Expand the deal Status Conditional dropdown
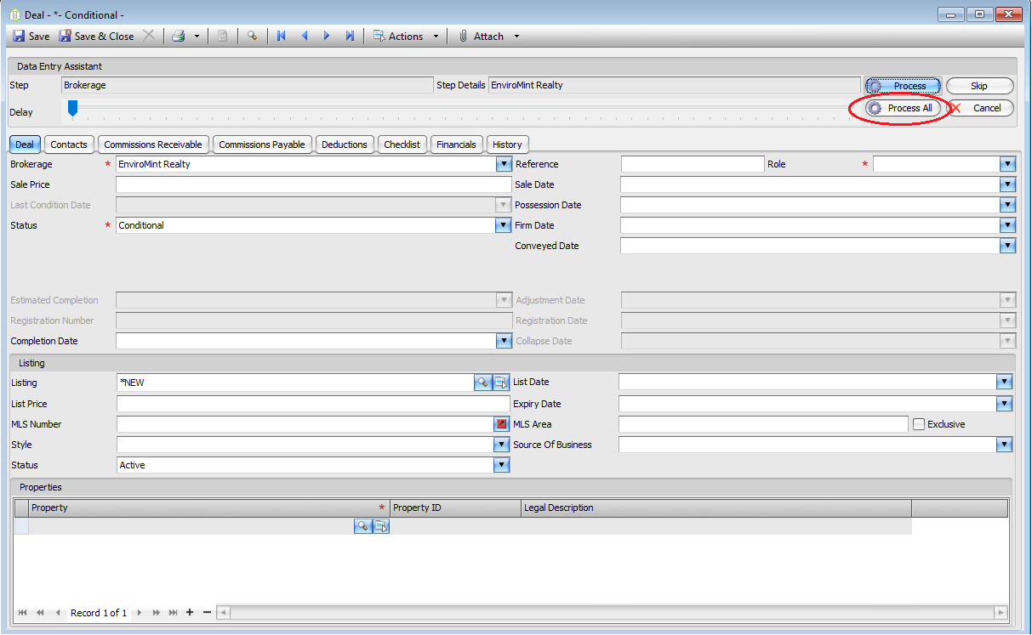Screen dimensions: 1032x635 pos(503,225)
